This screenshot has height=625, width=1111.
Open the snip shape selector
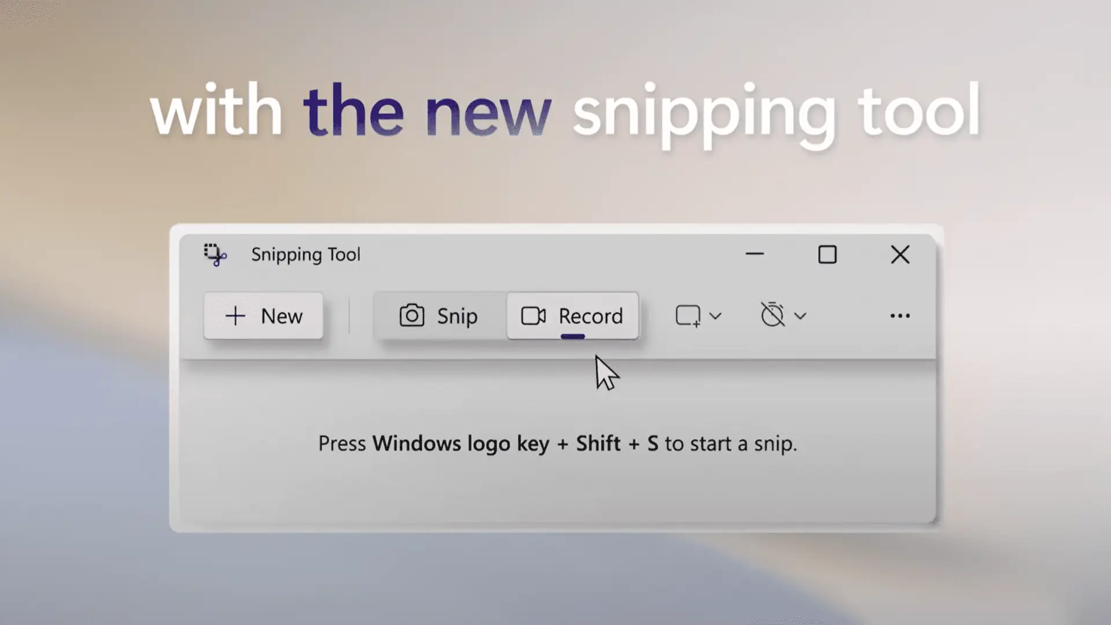696,315
